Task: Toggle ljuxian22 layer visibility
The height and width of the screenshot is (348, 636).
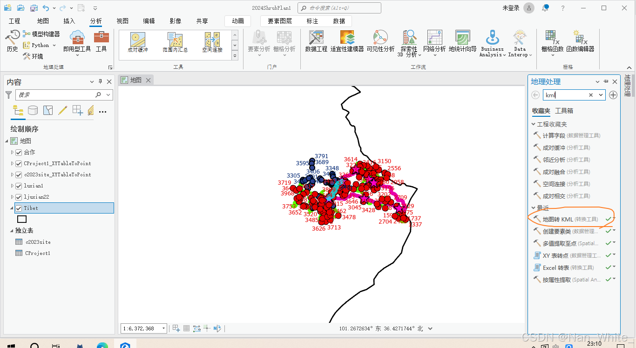Action: [19, 197]
